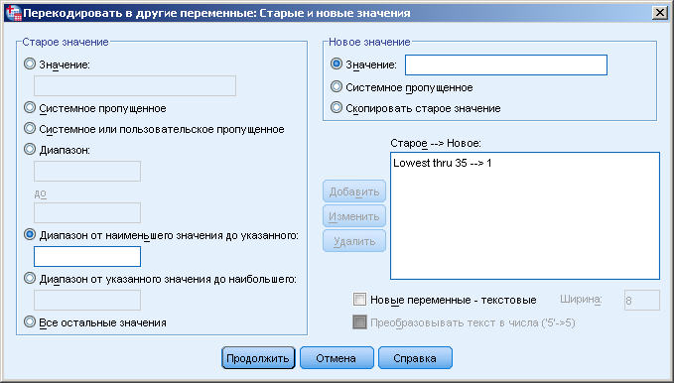Close the recode dialog window
The width and height of the screenshot is (674, 383).
coord(659,13)
